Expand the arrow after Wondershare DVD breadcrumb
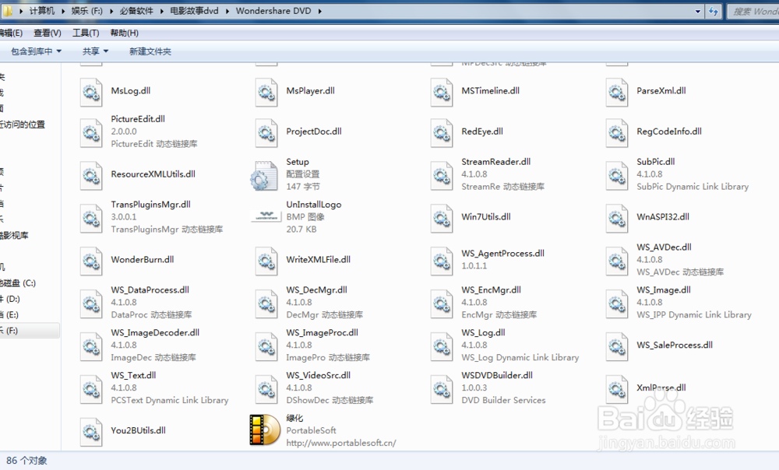 [x=319, y=10]
